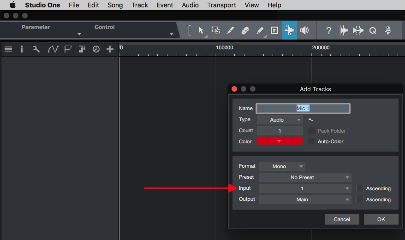This screenshot has height=240, width=405.
Task: Select the Eraser tool
Action: pos(245,31)
